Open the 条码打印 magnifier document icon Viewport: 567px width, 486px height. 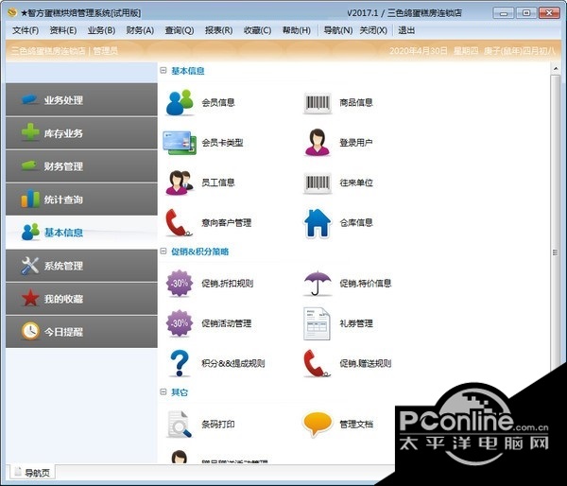[x=180, y=425]
